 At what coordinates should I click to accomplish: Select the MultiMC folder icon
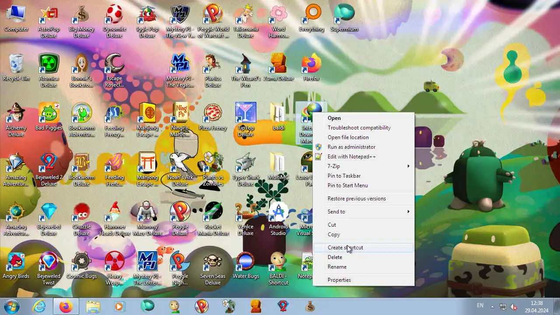(279, 167)
